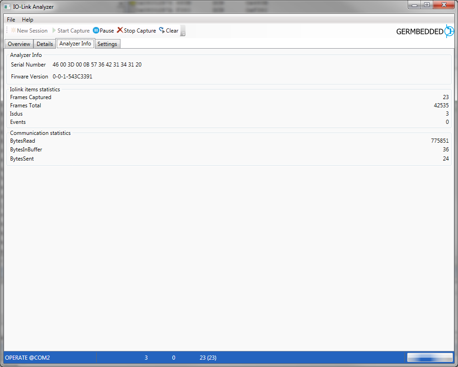Open the Help menu

click(27, 20)
